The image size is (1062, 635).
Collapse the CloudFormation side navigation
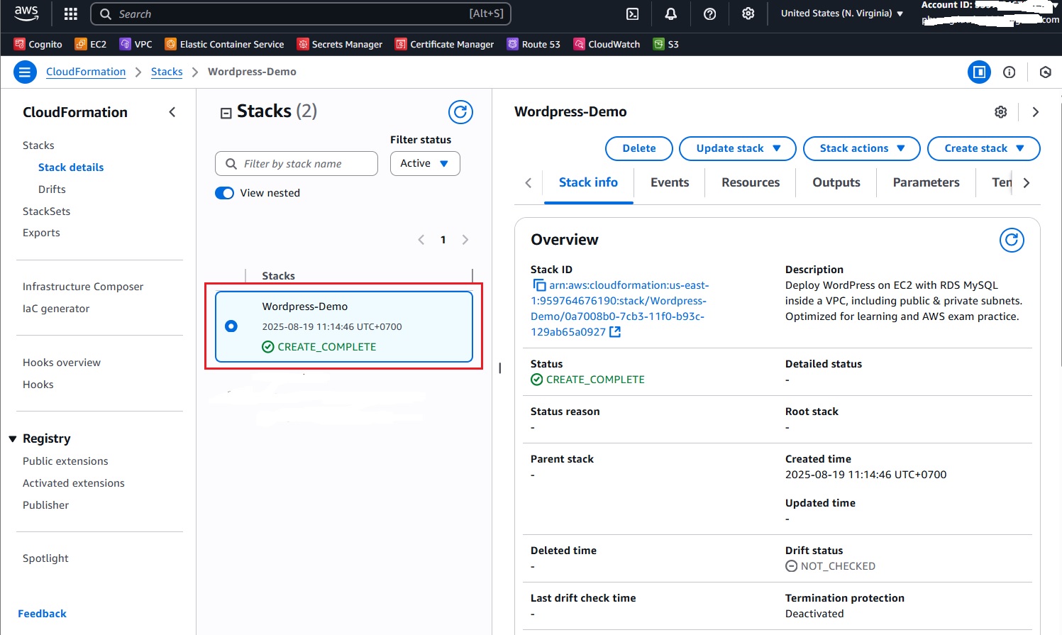(172, 112)
